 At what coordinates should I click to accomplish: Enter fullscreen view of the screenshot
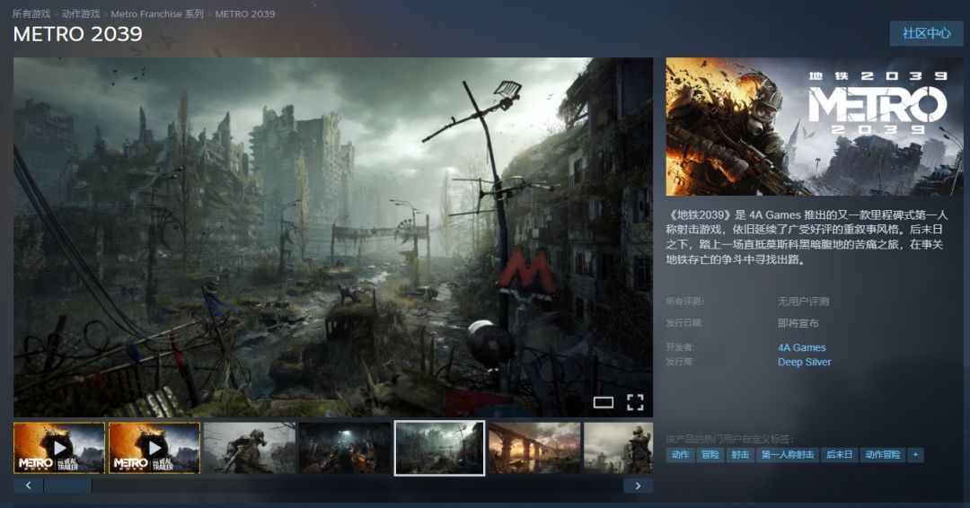635,402
